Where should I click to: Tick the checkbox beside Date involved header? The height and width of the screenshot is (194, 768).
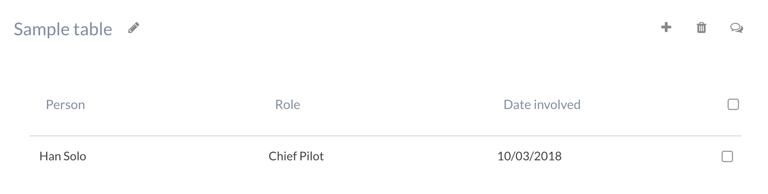pyautogui.click(x=733, y=105)
